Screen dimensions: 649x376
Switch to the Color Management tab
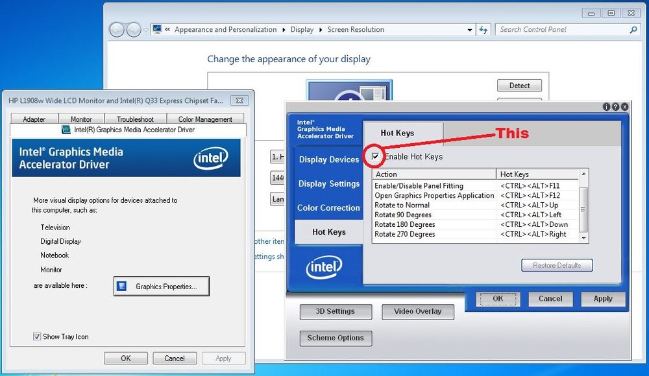click(x=205, y=119)
